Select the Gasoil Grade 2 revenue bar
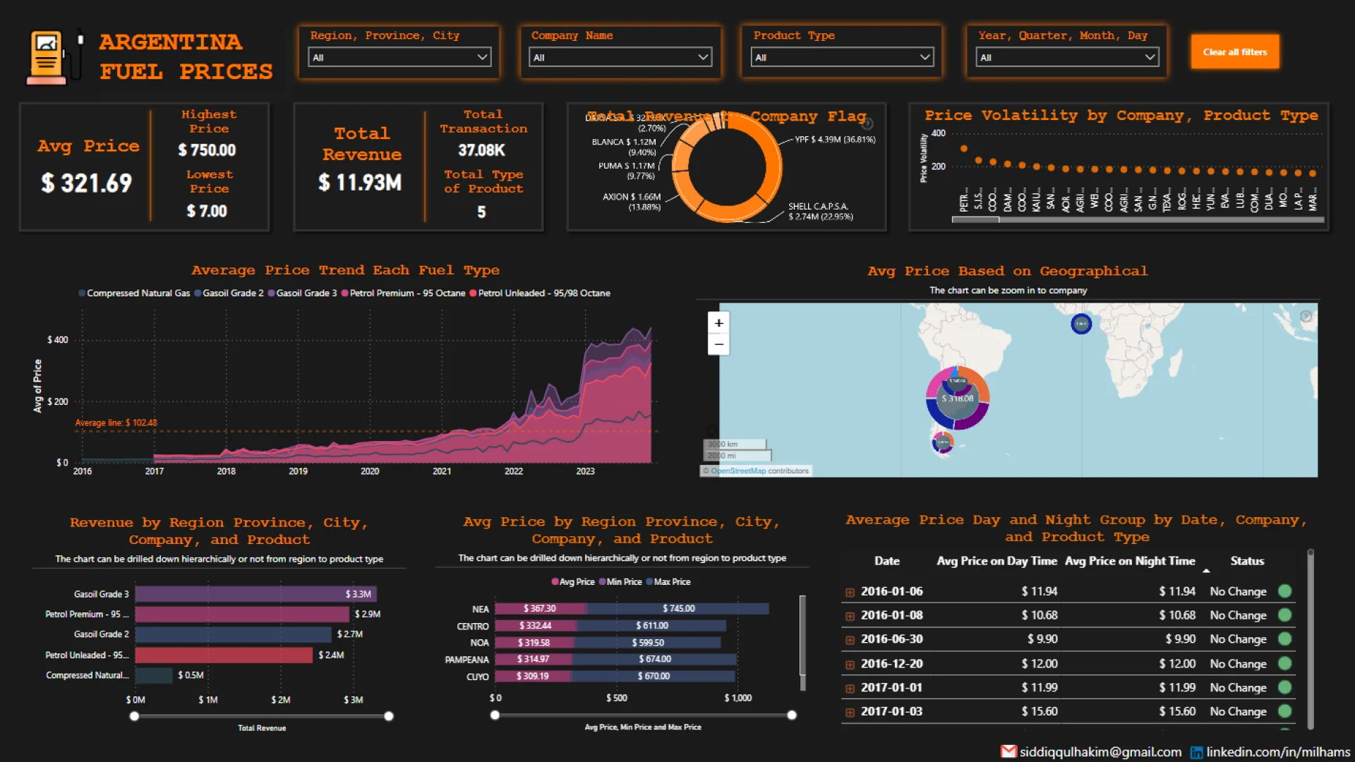Screen dimensions: 1355x762 coord(233,634)
